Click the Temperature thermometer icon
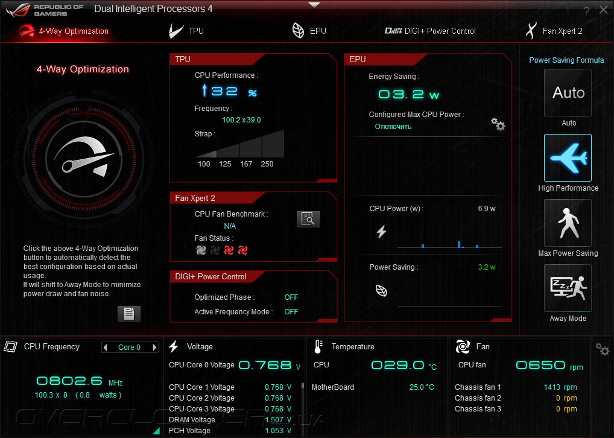The image size is (614, 438). coord(318,346)
